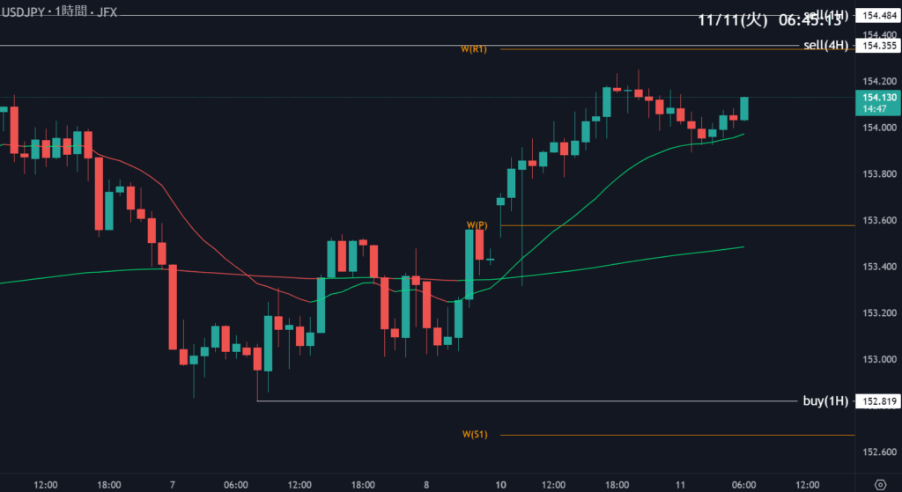This screenshot has width=902, height=492.
Task: Select the W(P) pivot label
Action: 477,225
